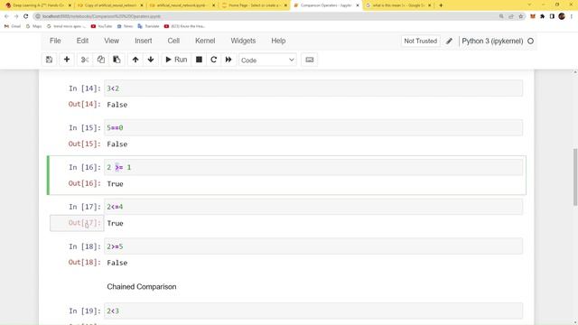The height and width of the screenshot is (325, 578).
Task: Open the Cell menu
Action: click(173, 41)
